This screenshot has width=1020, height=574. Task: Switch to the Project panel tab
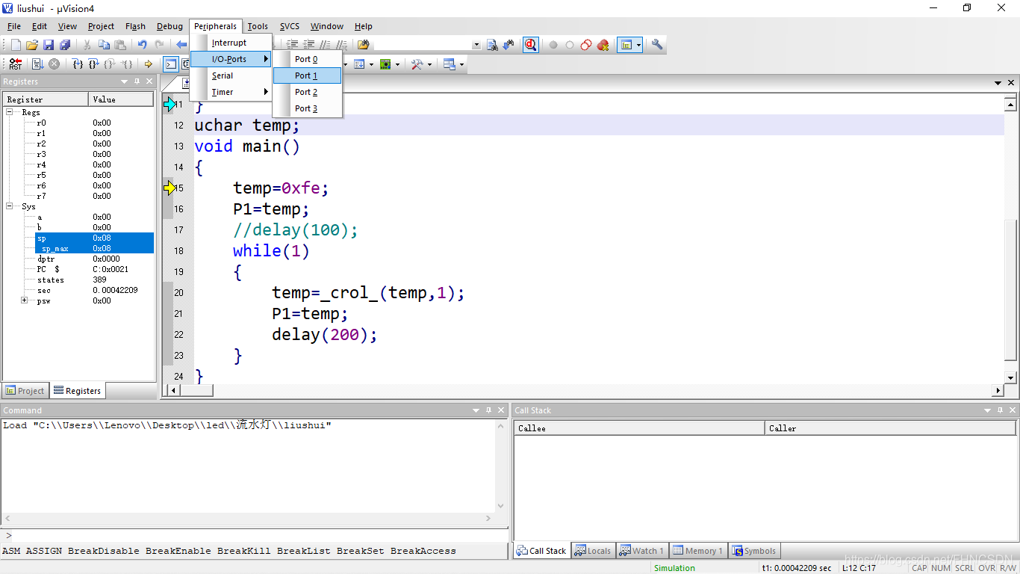25,390
